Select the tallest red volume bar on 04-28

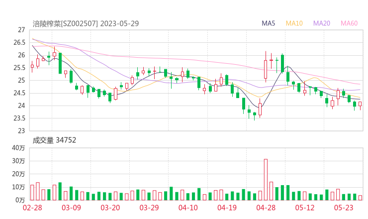[x=266, y=180]
